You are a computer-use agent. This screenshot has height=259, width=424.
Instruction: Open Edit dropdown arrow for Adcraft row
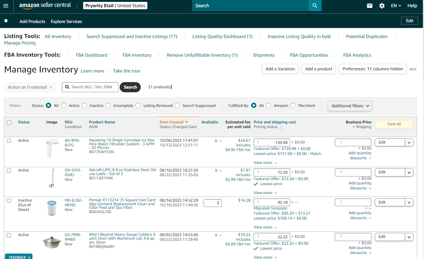click(x=409, y=172)
